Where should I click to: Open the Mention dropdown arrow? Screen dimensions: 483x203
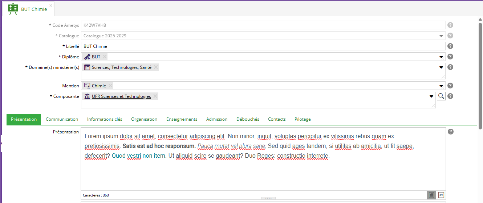pos(441,86)
